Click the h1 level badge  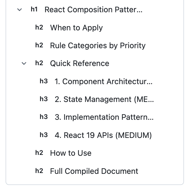click(34, 9)
